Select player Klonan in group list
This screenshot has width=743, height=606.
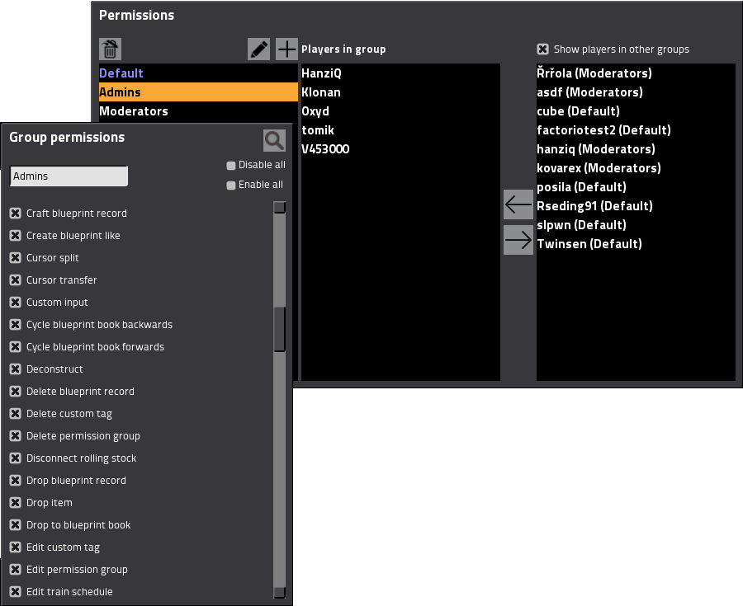coord(400,92)
